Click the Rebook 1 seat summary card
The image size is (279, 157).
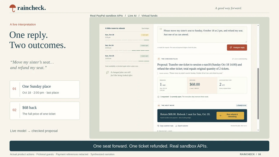click(172, 85)
